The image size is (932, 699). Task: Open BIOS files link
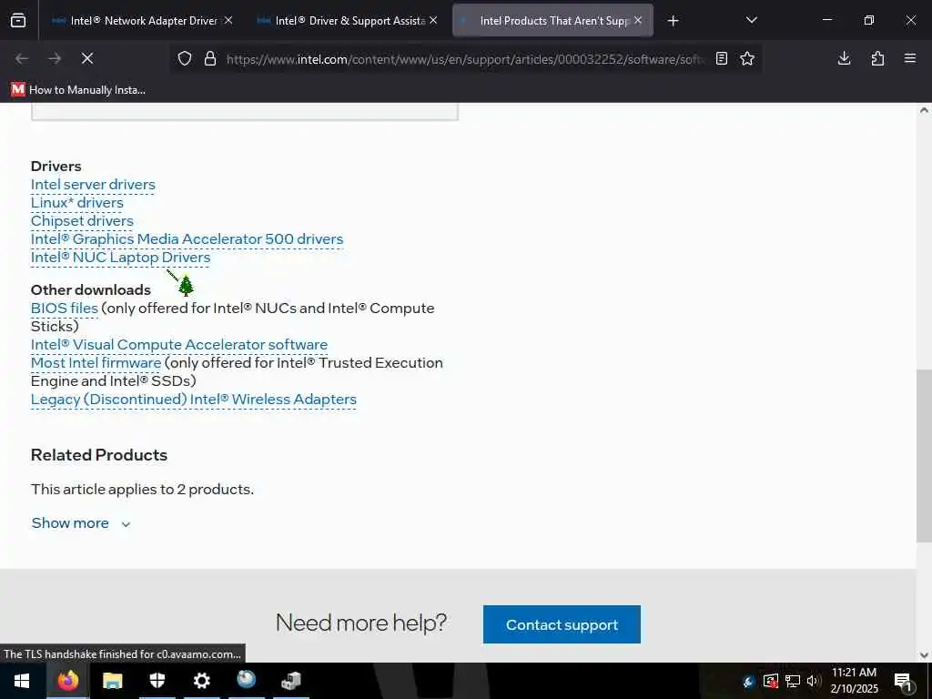[65, 309]
